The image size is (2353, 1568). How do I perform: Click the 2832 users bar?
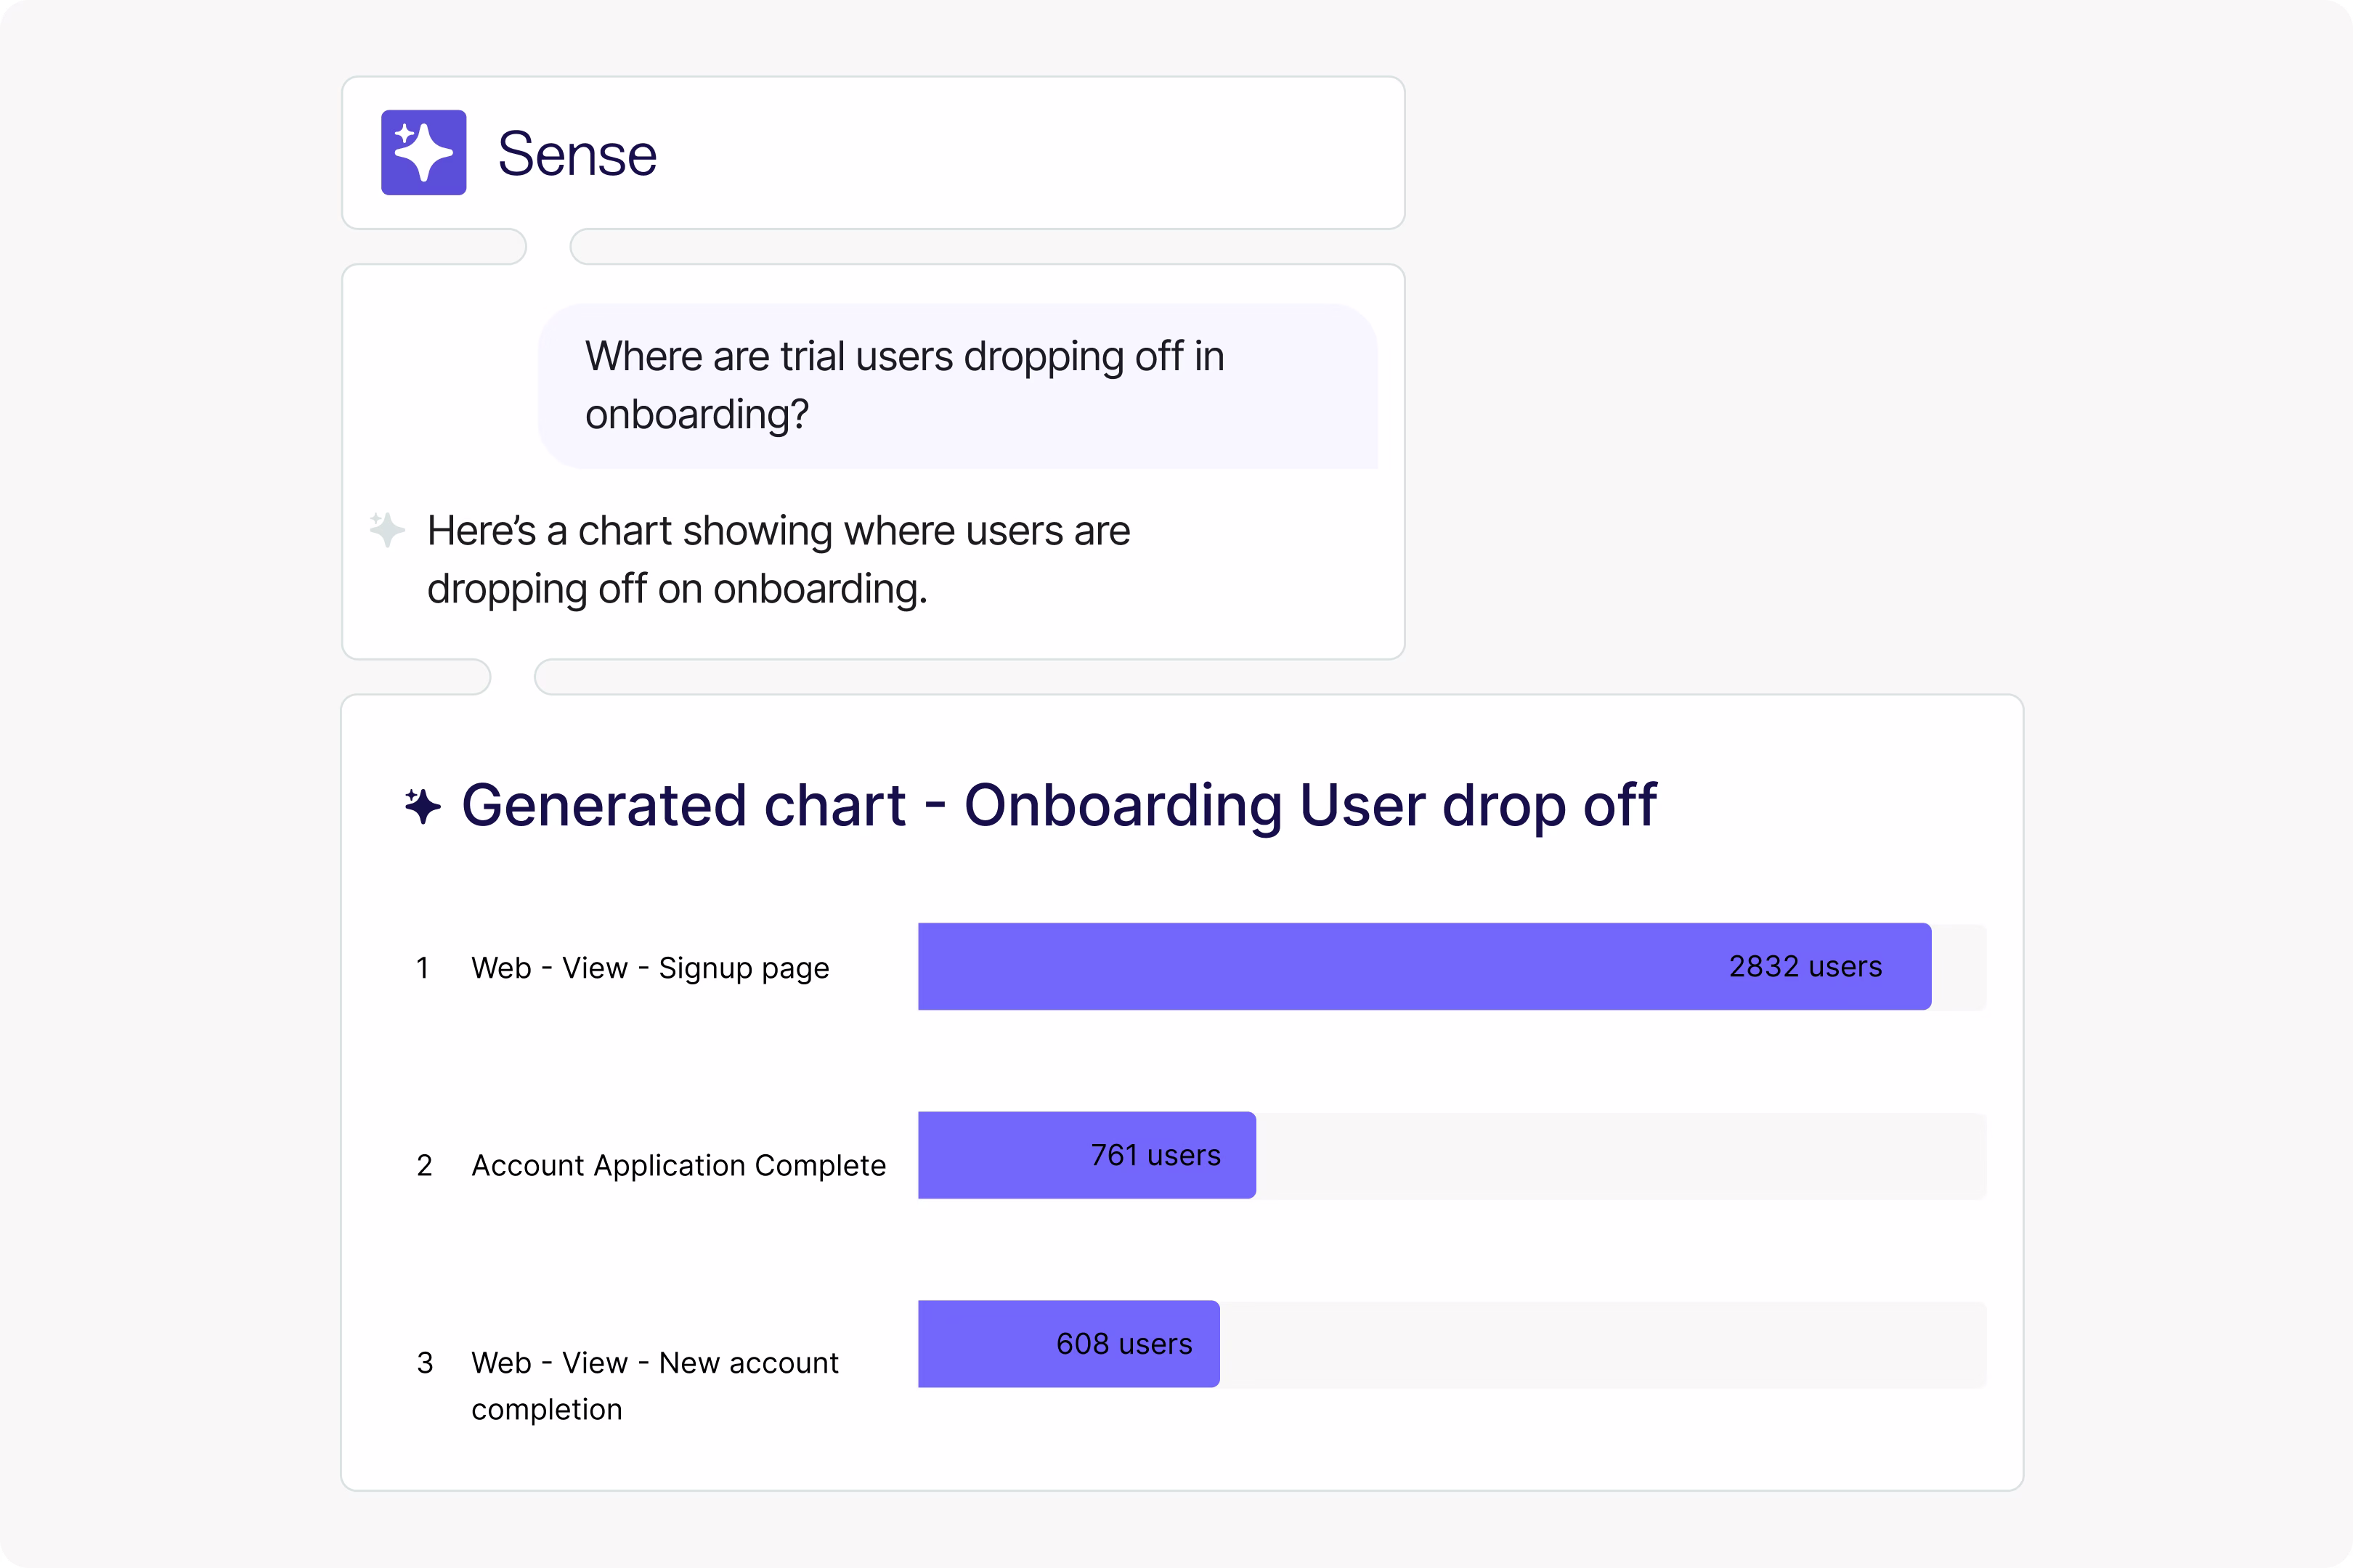point(1423,966)
